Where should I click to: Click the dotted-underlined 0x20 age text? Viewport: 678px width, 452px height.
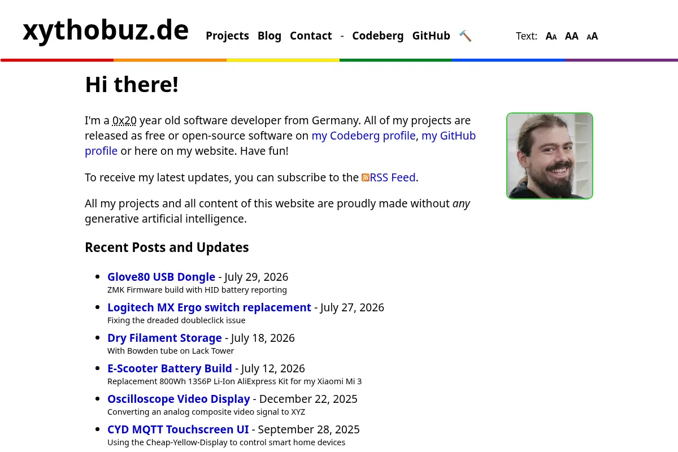pyautogui.click(x=124, y=120)
